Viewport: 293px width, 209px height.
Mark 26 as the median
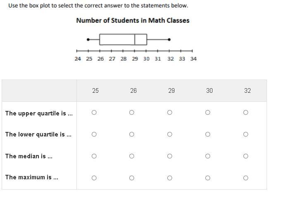tap(132, 156)
